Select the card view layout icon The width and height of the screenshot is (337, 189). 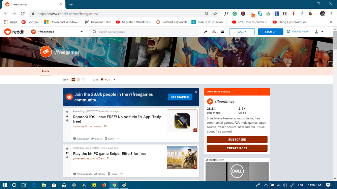[x=73, y=80]
